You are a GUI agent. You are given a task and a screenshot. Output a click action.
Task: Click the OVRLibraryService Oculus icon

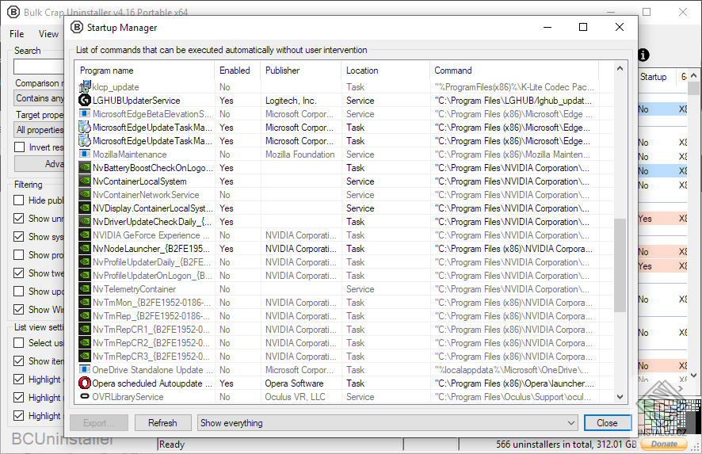85,396
